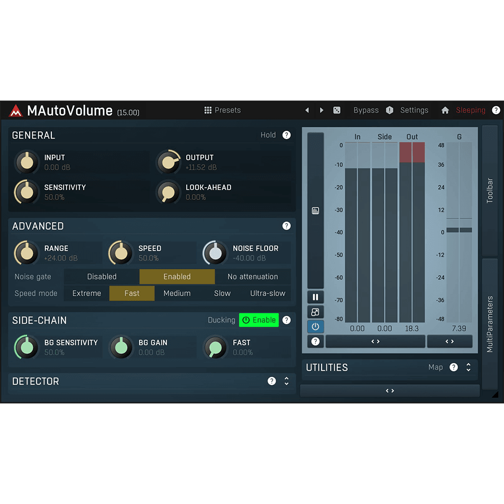The image size is (504, 504).
Task: Open the Presets grid icon
Action: click(x=208, y=110)
